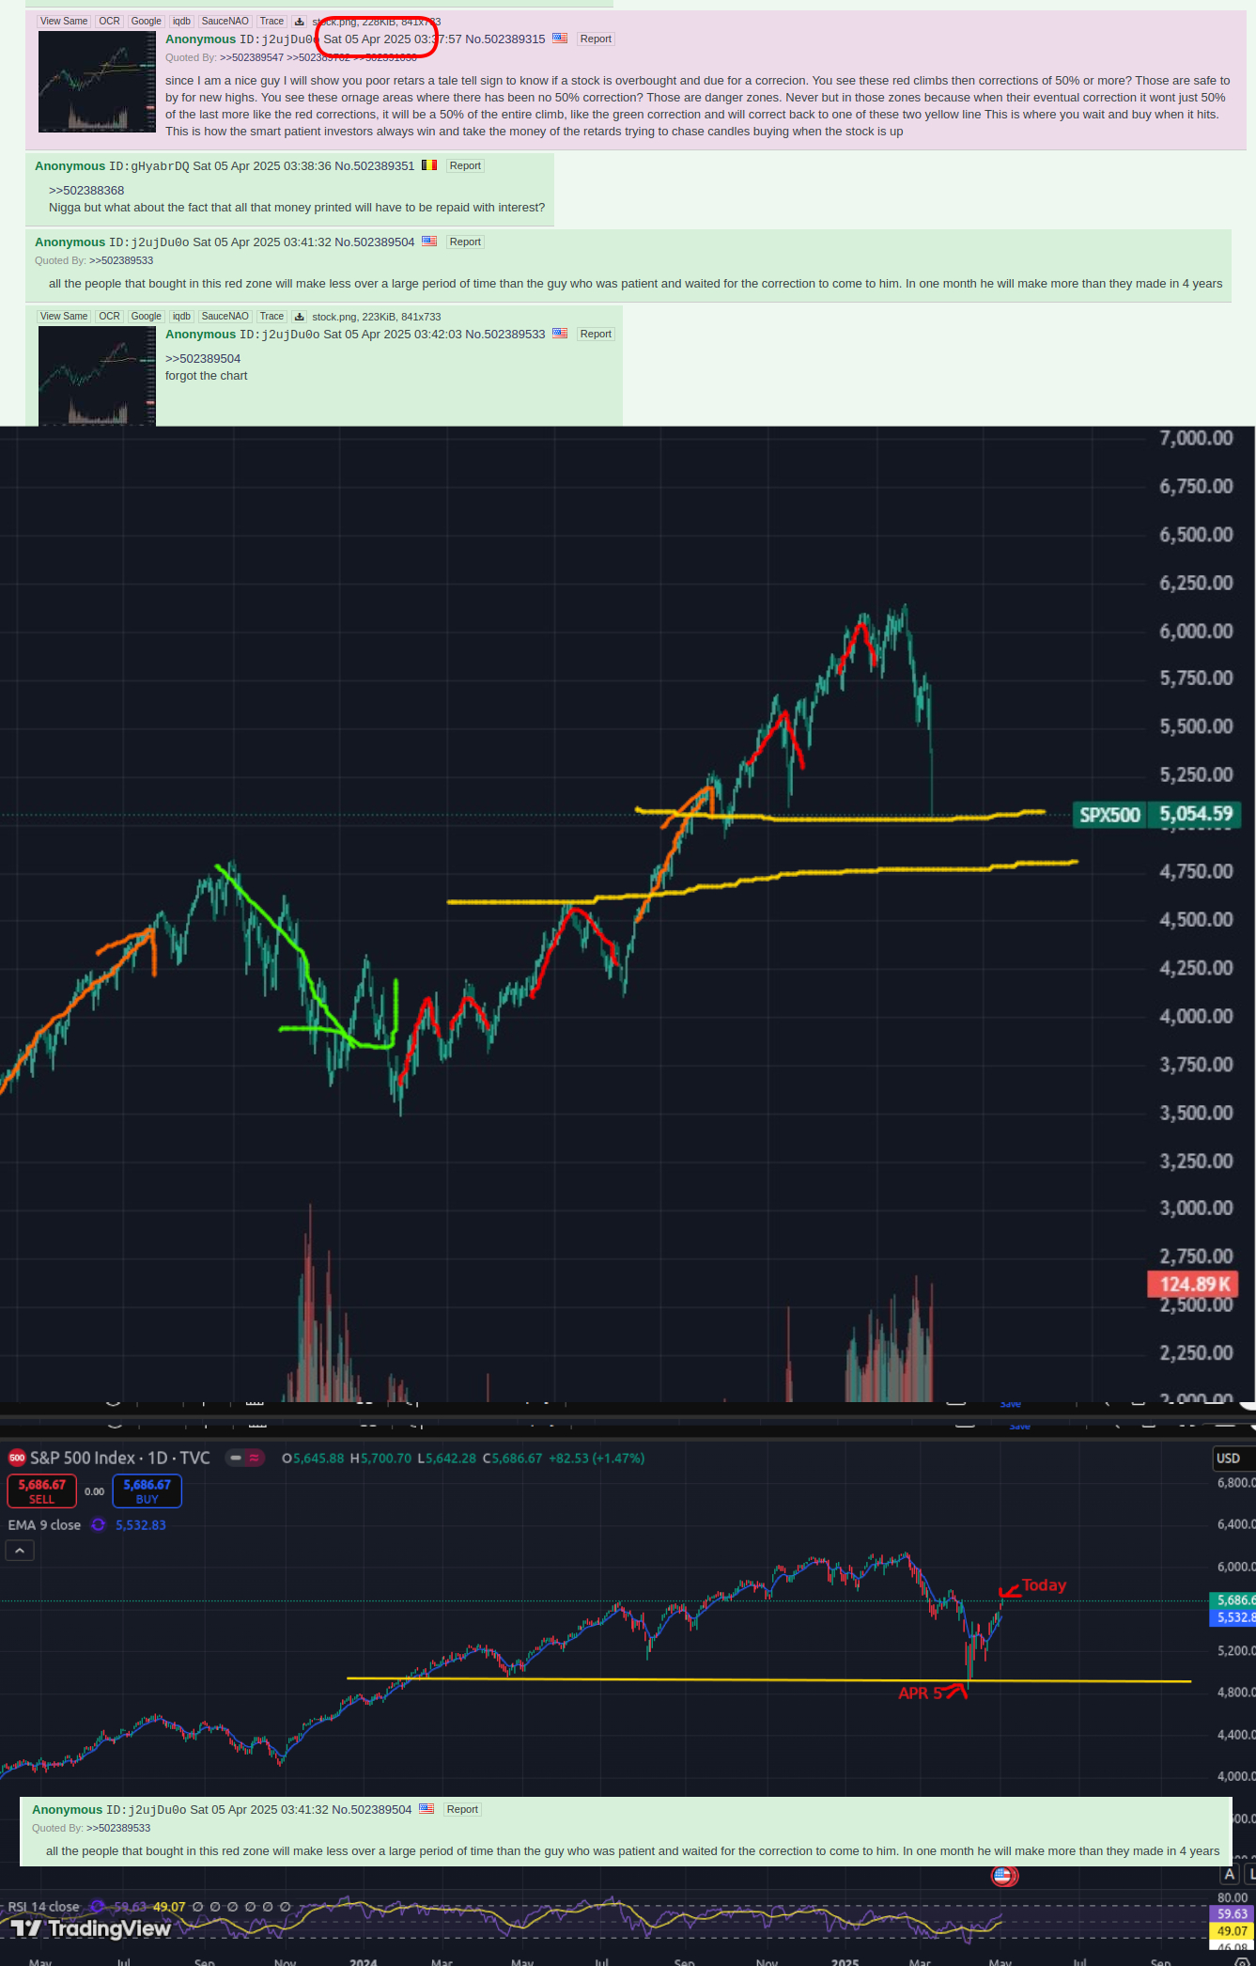The height and width of the screenshot is (1966, 1256).
Task: Report post No.502389315
Action: coord(596,39)
